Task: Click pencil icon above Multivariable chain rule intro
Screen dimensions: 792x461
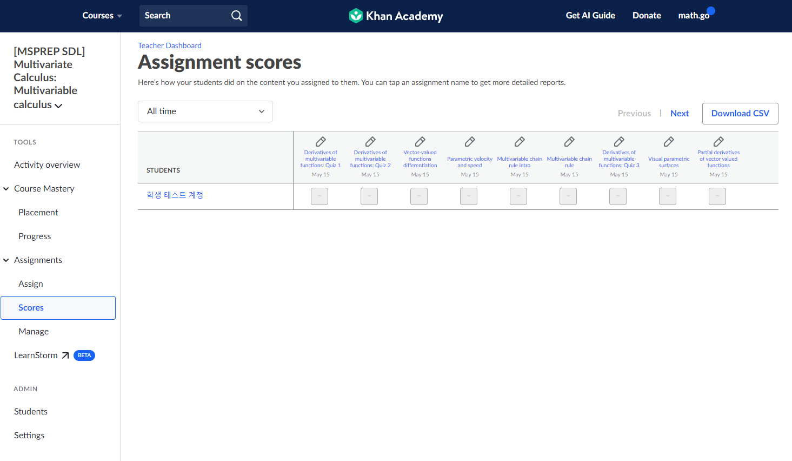Action: point(520,142)
